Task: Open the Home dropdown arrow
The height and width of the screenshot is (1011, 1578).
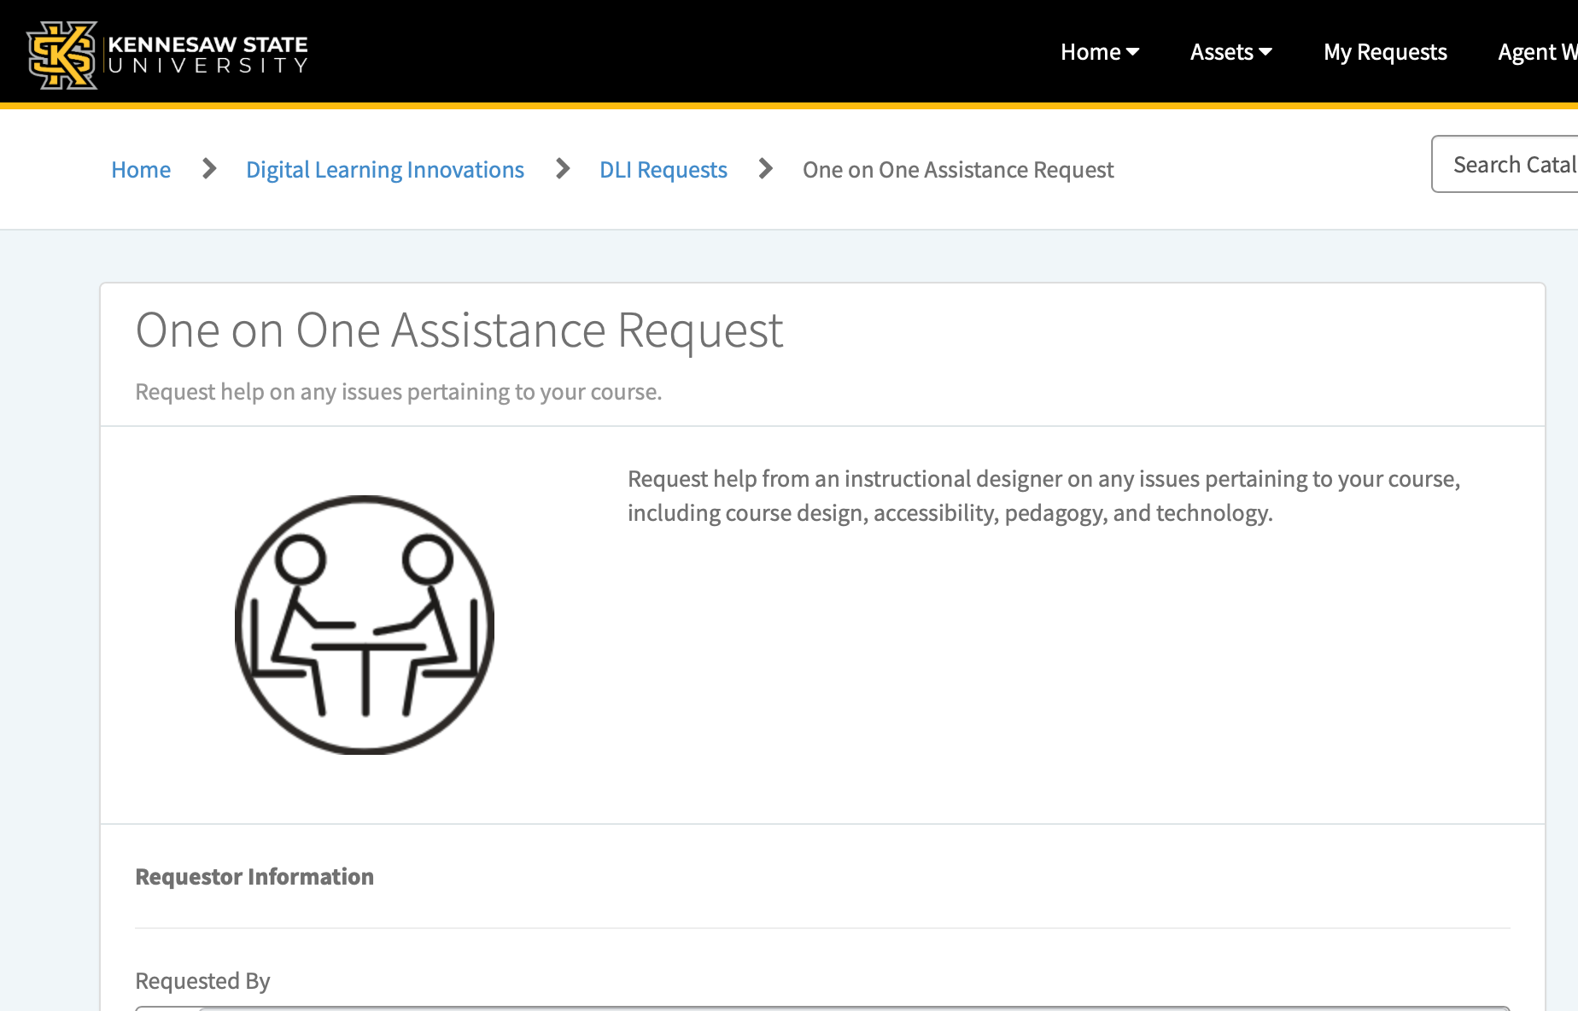Action: (1133, 53)
